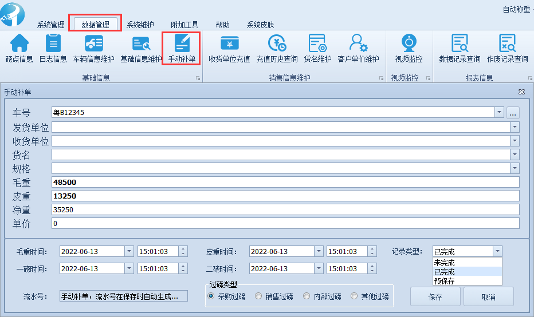
Task: Open the 收货单位 dropdown
Action: click(x=515, y=141)
